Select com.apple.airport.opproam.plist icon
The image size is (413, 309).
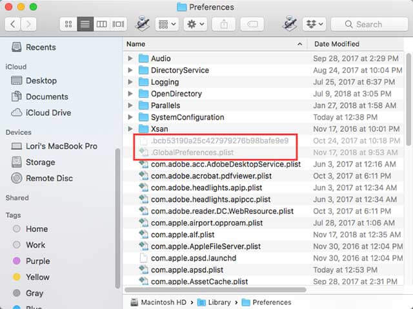pos(143,223)
